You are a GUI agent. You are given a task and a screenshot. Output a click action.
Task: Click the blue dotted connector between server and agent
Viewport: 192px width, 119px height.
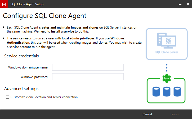[166, 67]
